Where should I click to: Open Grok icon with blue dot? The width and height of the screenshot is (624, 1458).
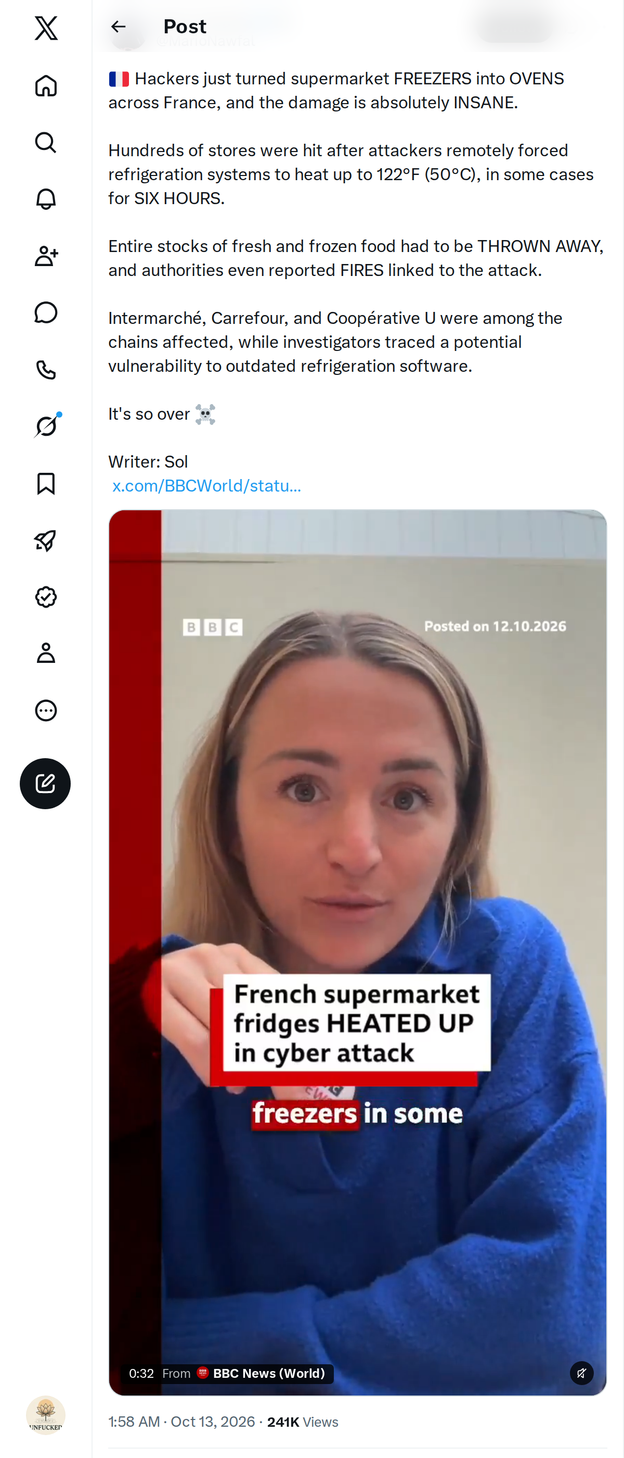pos(46,426)
